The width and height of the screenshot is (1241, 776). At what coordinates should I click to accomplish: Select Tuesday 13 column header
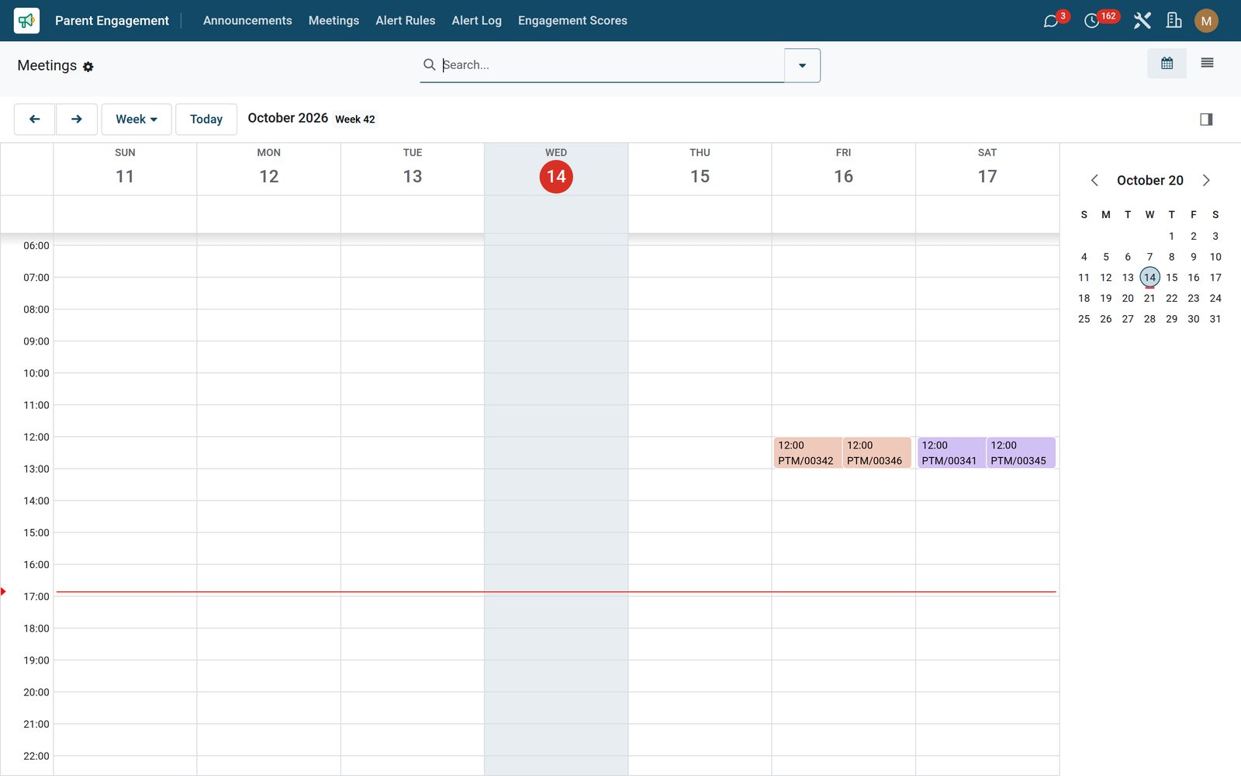click(x=413, y=168)
